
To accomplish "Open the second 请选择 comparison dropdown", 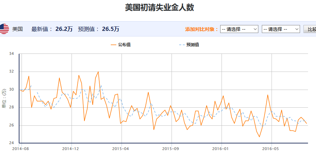I will click(281, 29).
